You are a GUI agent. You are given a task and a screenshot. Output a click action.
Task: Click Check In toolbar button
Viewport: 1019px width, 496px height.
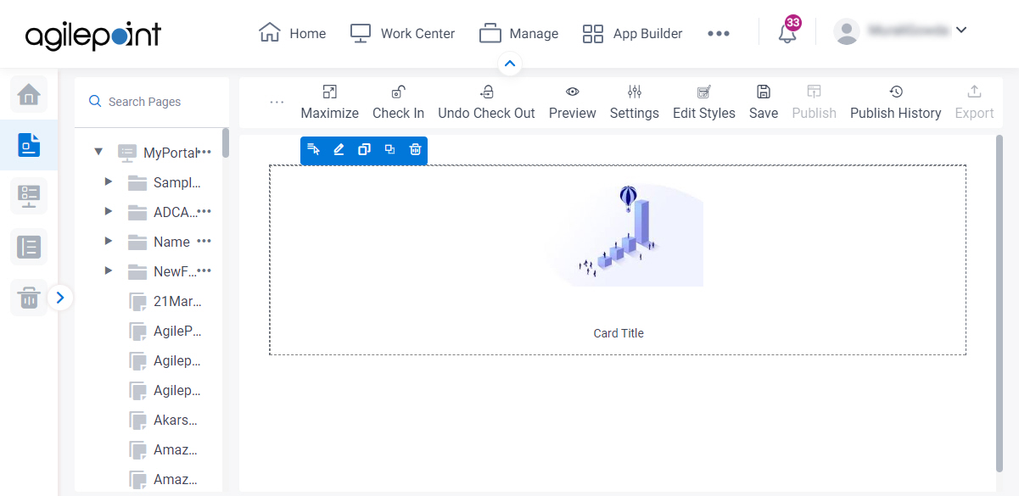click(x=398, y=103)
